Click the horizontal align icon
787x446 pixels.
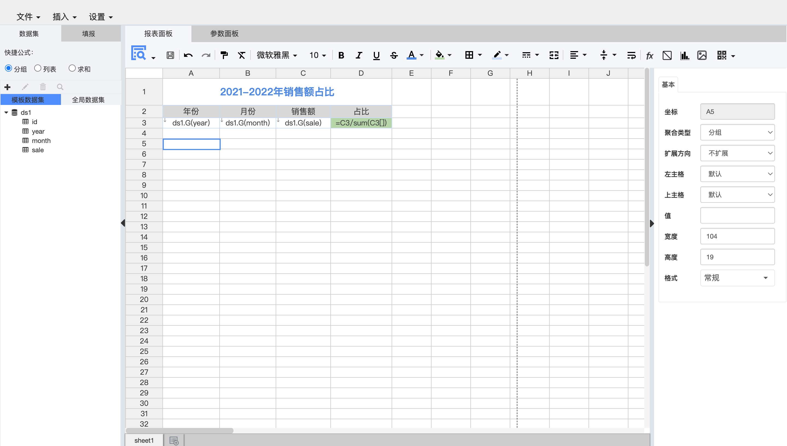(x=574, y=55)
